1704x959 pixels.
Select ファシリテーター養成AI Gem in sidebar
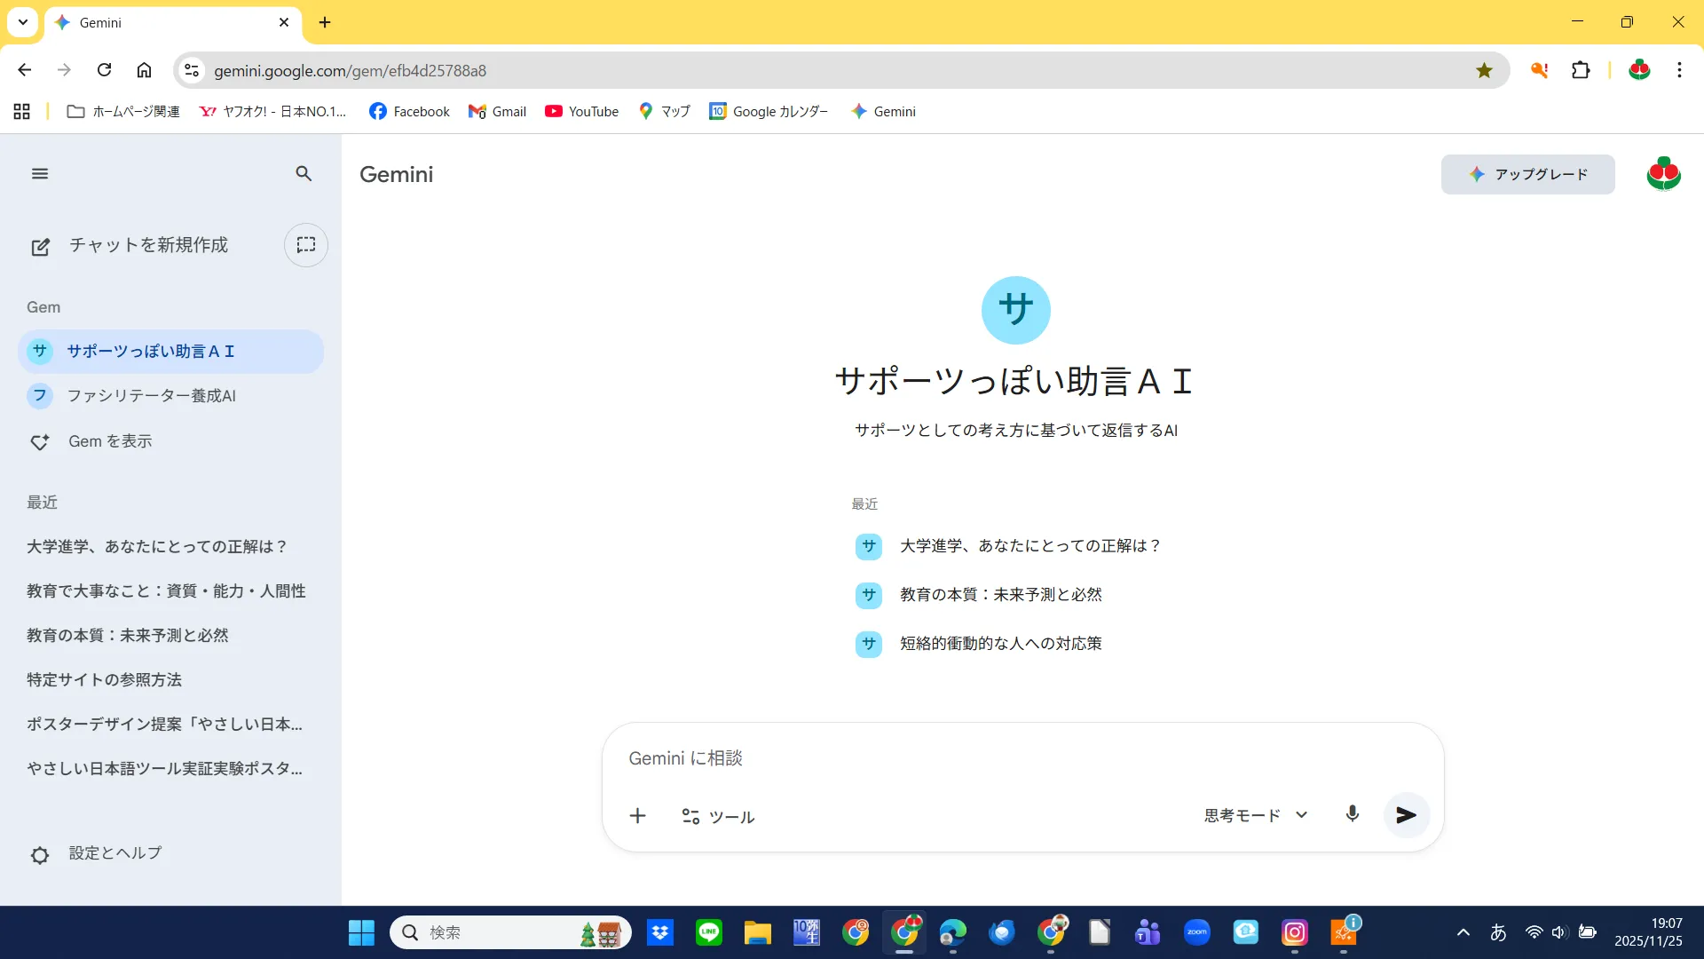[151, 396]
